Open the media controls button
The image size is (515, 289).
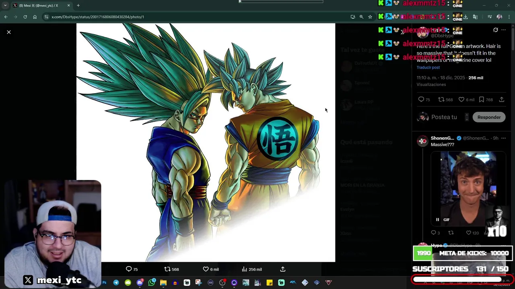click(490, 17)
